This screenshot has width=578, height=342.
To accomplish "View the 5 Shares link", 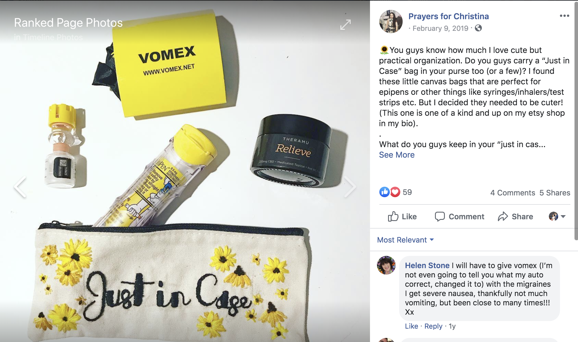I will [555, 193].
